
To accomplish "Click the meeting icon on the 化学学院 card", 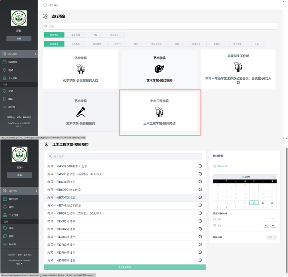I will coord(80,69).
